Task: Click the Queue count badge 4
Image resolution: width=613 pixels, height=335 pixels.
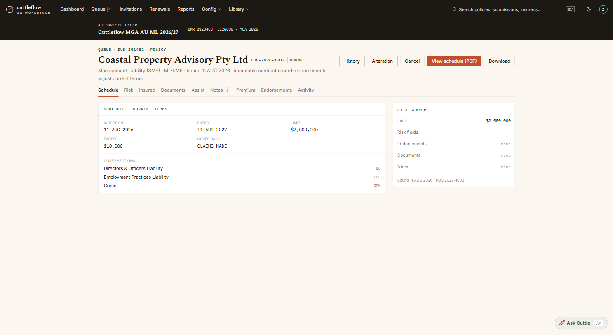Action: click(109, 9)
